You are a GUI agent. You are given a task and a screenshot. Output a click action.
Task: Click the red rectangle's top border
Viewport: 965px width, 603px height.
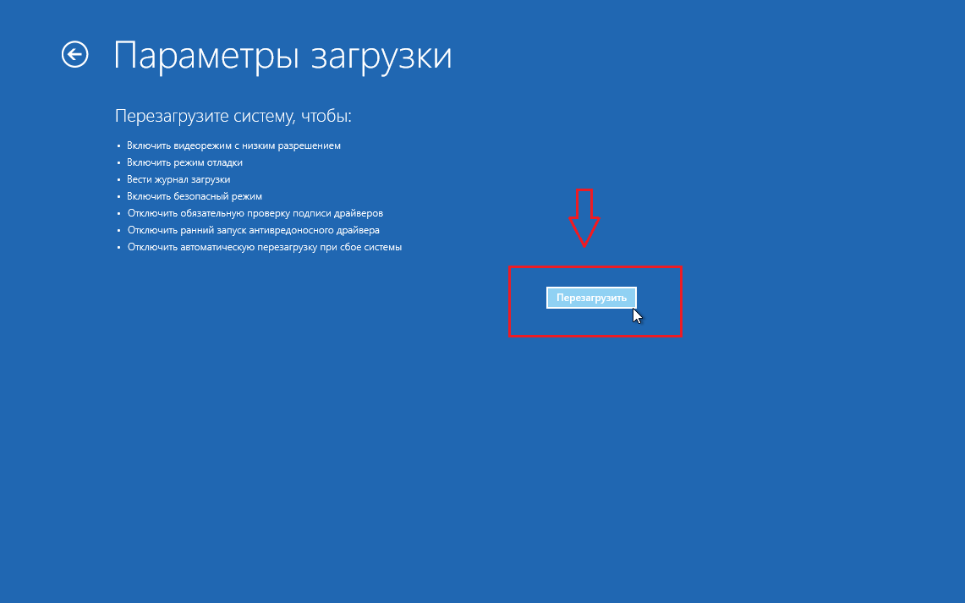point(595,268)
